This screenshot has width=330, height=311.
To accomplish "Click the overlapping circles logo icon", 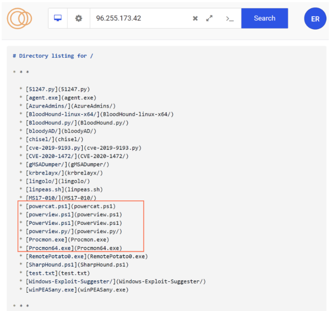I will (19, 18).
